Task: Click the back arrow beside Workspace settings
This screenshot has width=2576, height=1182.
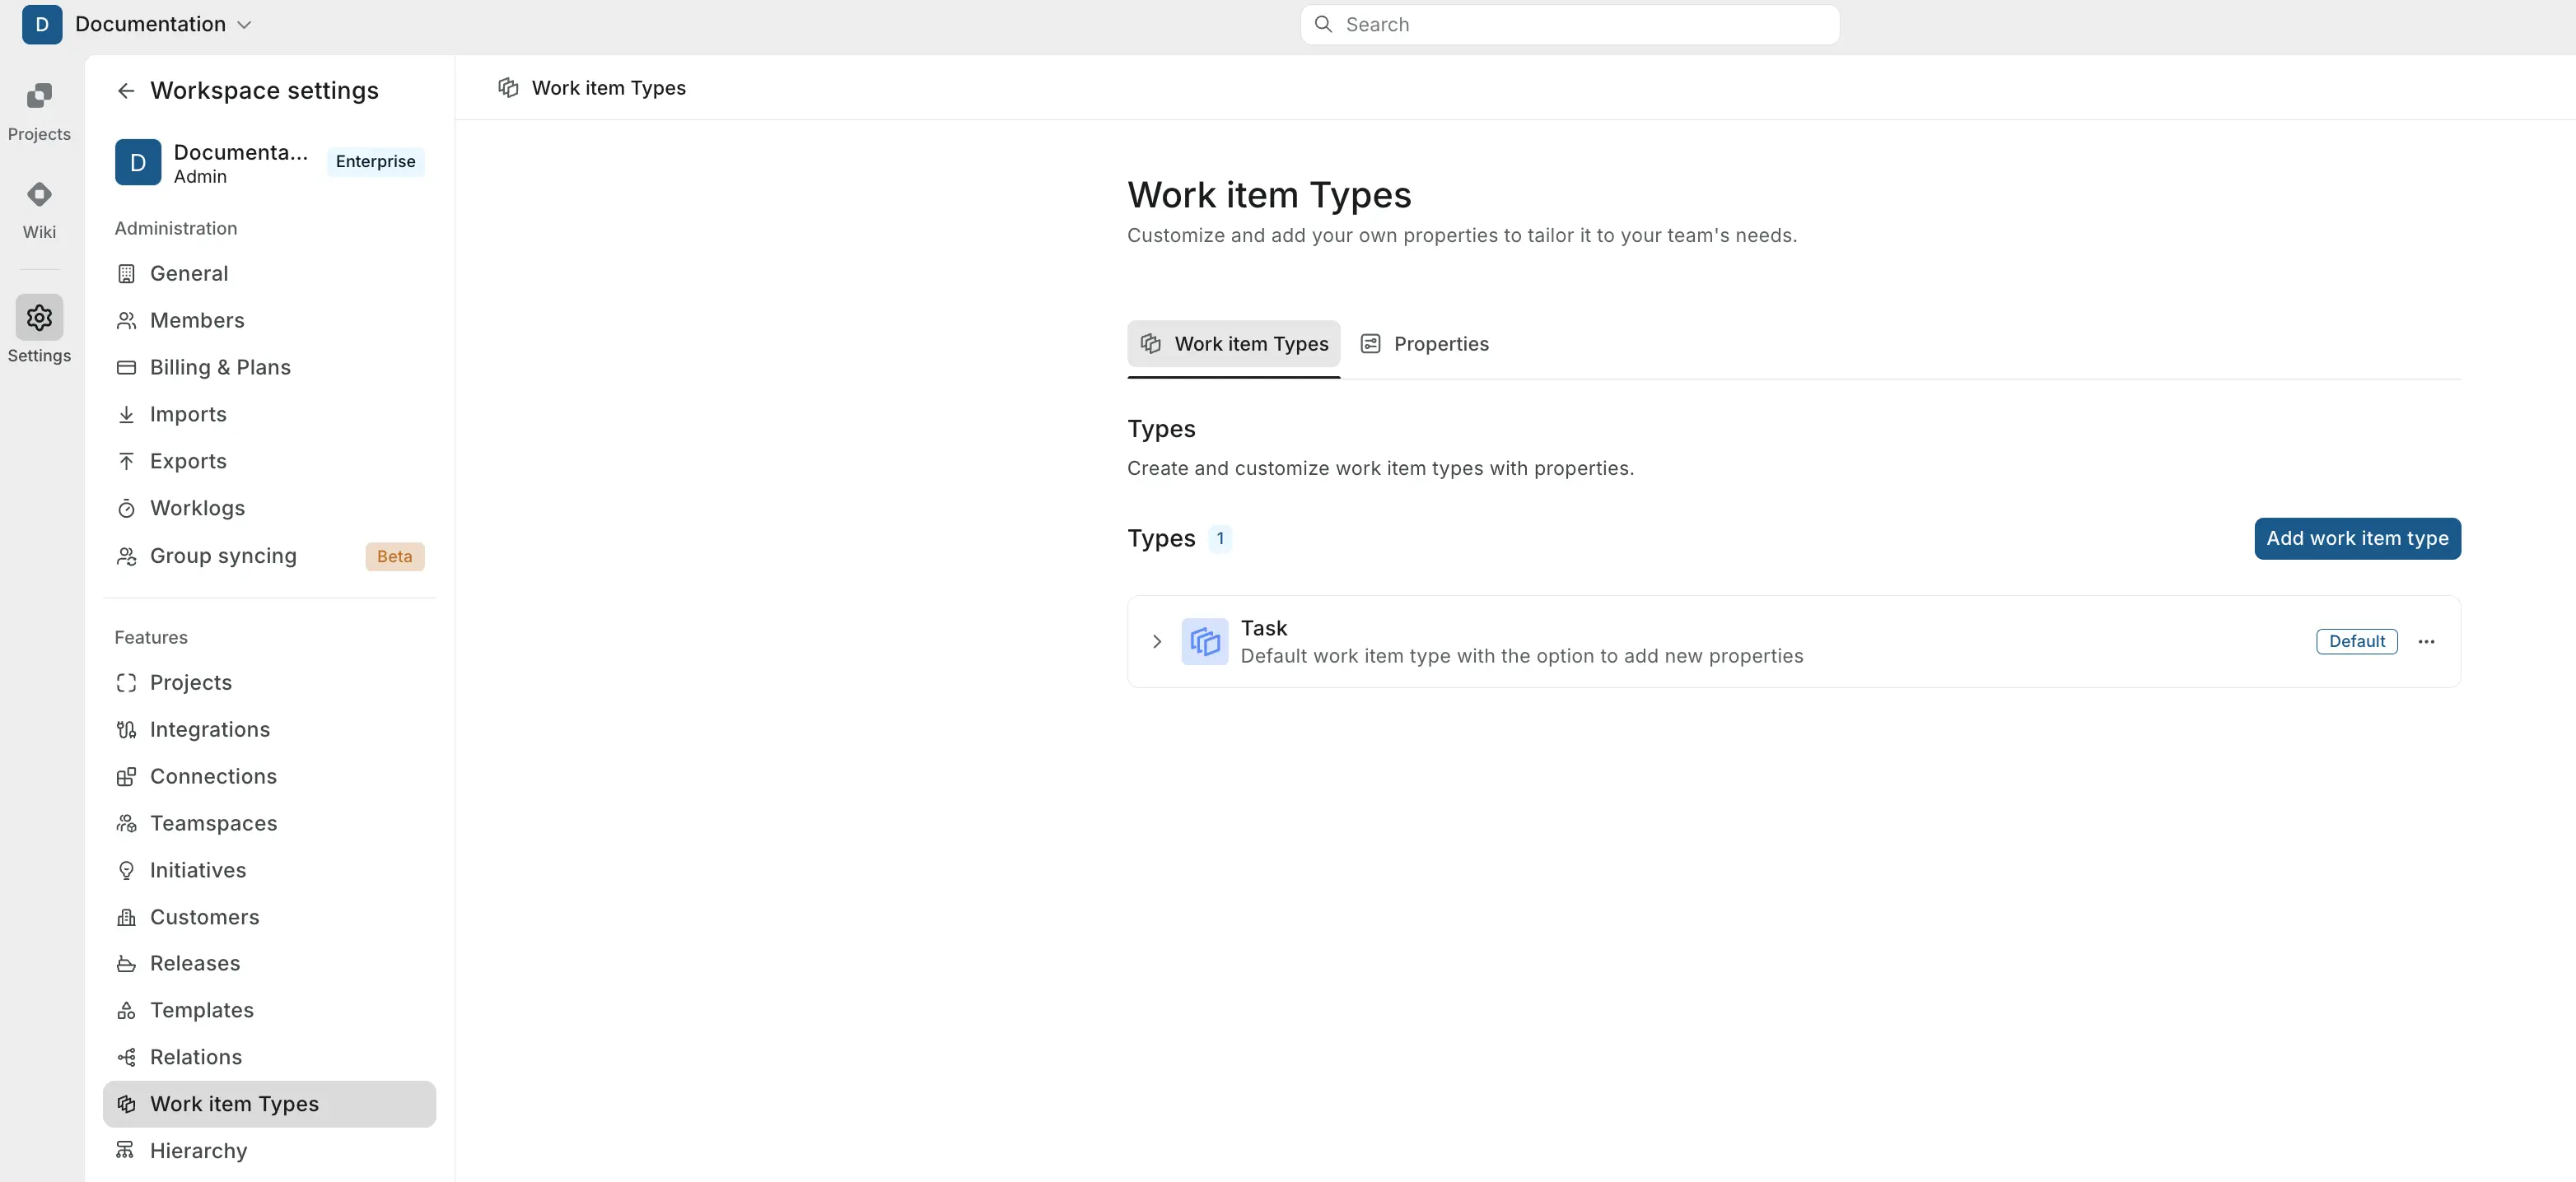Action: [x=126, y=90]
